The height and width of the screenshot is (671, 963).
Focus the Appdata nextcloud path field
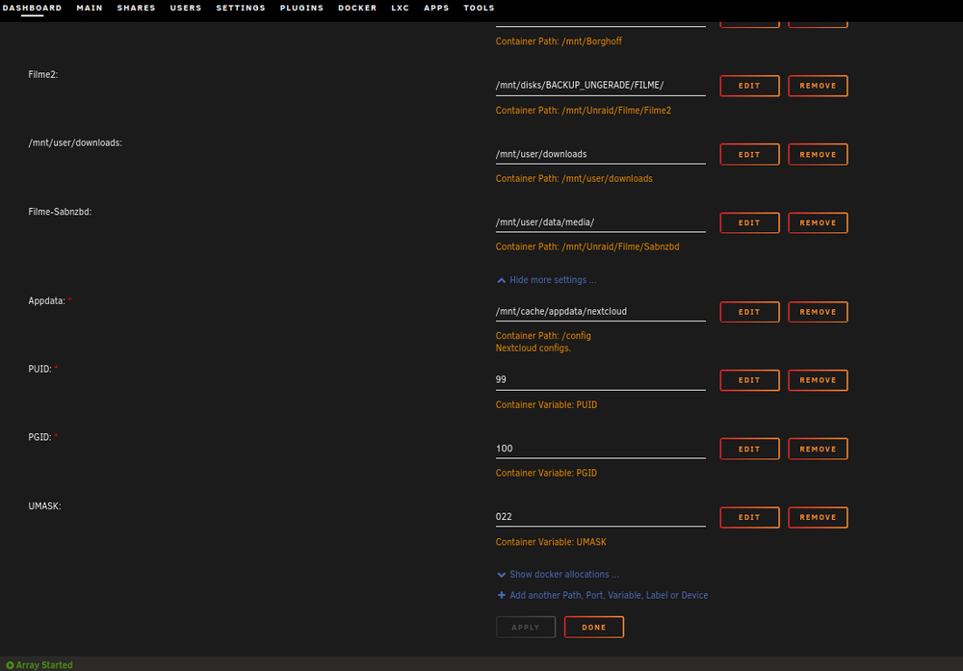click(601, 311)
